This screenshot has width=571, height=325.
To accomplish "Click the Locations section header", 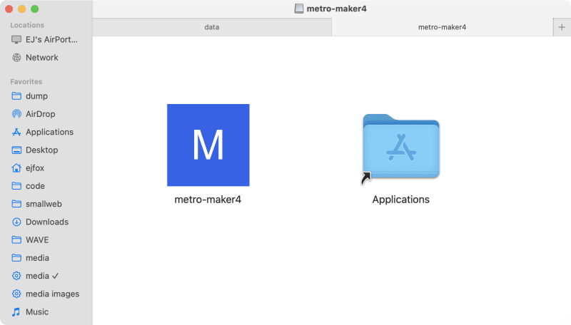I will click(x=27, y=25).
